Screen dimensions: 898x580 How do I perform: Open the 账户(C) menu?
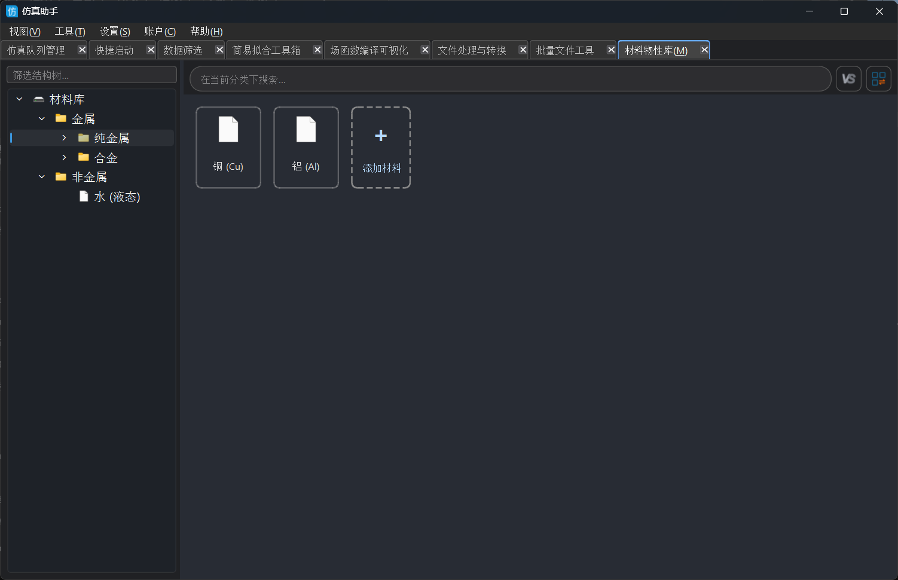[x=160, y=32]
